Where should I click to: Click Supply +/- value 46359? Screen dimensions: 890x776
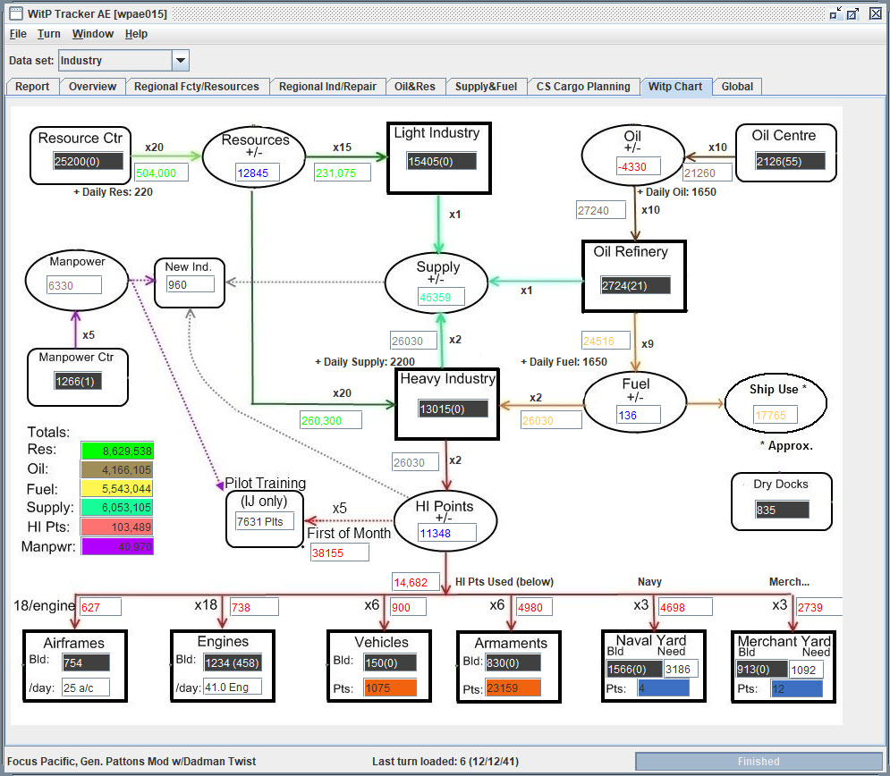(441, 297)
